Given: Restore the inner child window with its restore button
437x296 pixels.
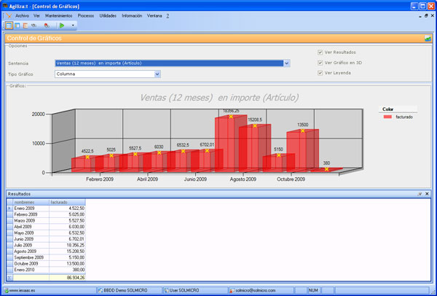Looking at the screenshot, I should pyautogui.click(x=426, y=16).
